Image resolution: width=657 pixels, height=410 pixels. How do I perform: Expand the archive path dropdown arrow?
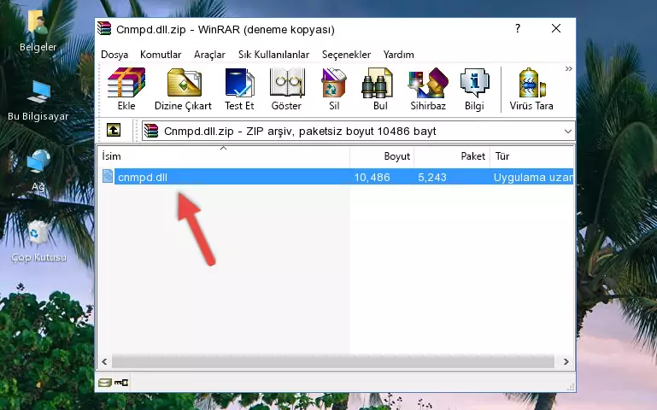[568, 132]
